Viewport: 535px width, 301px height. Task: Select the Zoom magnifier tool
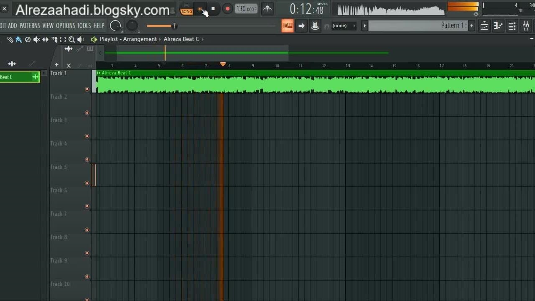71,39
